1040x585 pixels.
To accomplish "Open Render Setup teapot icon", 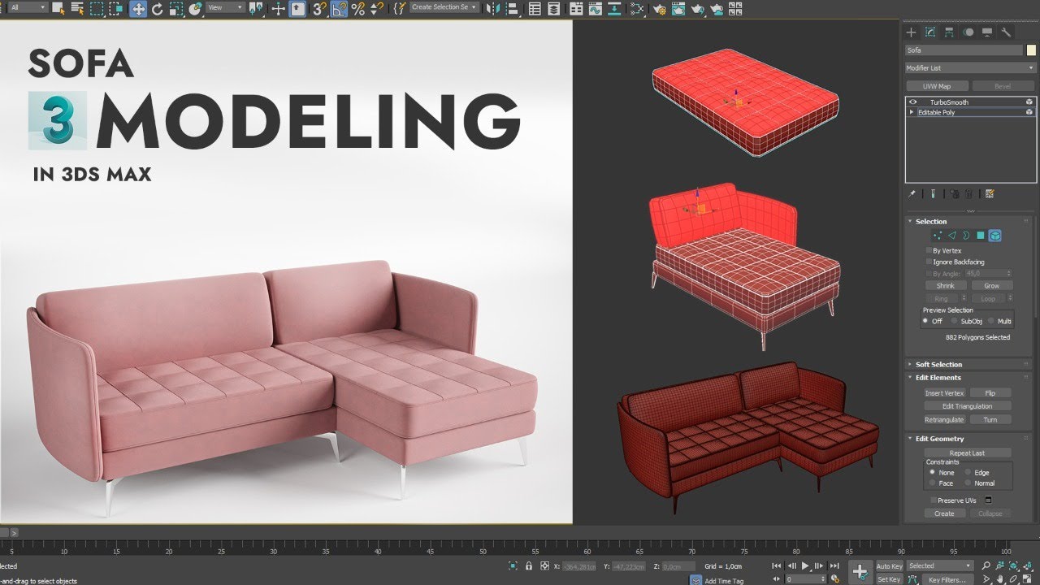I will coord(659,9).
